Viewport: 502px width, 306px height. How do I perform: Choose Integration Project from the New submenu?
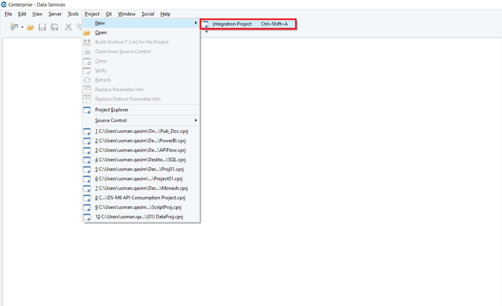[248, 24]
